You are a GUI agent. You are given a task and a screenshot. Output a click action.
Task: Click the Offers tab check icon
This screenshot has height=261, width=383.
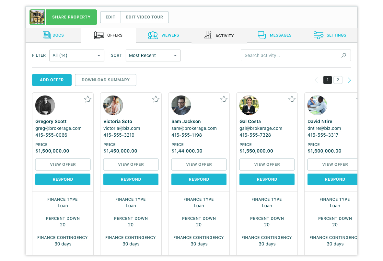tap(99, 35)
